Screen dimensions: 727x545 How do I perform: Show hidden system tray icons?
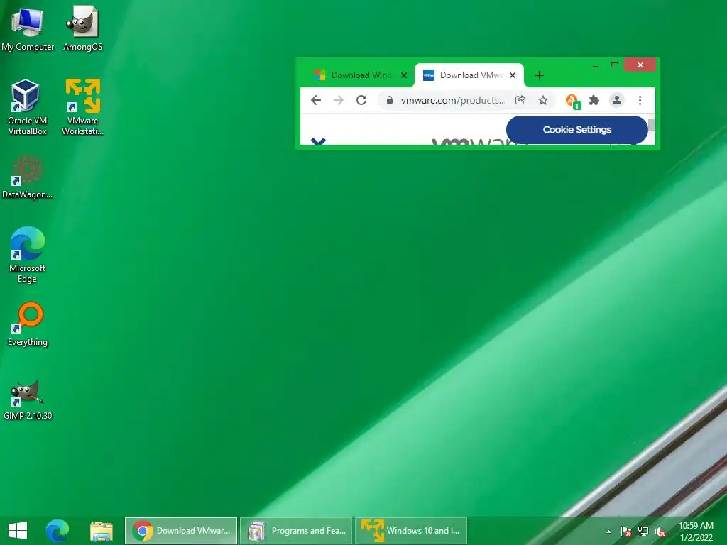tap(608, 532)
